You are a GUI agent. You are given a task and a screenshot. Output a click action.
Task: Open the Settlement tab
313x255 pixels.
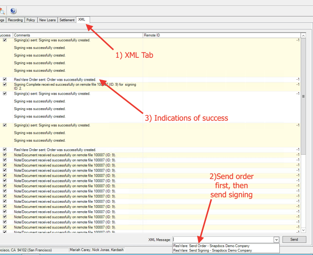(67, 20)
